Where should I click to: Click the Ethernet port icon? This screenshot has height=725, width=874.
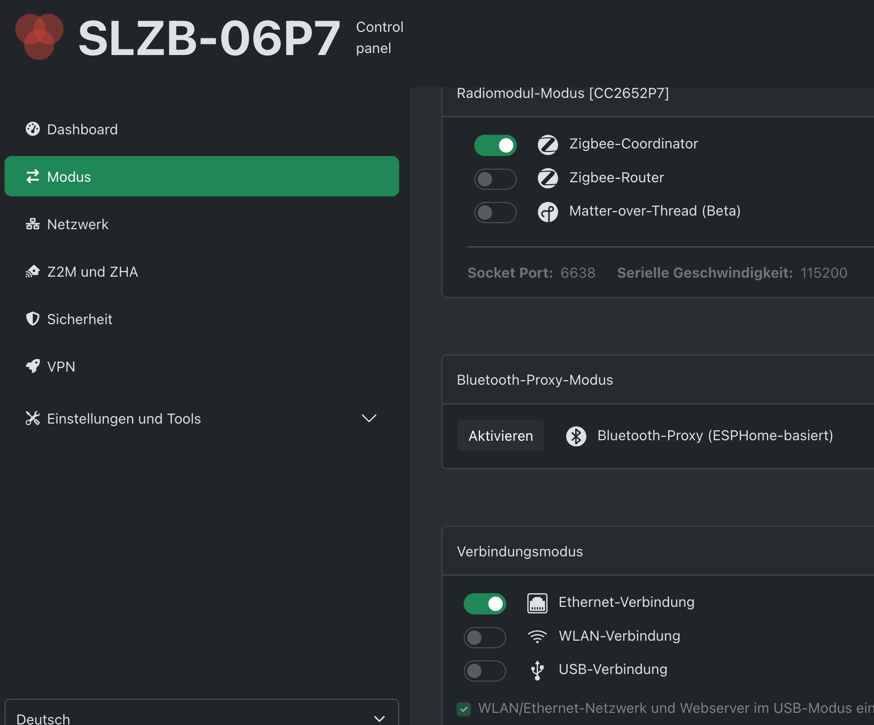click(537, 603)
